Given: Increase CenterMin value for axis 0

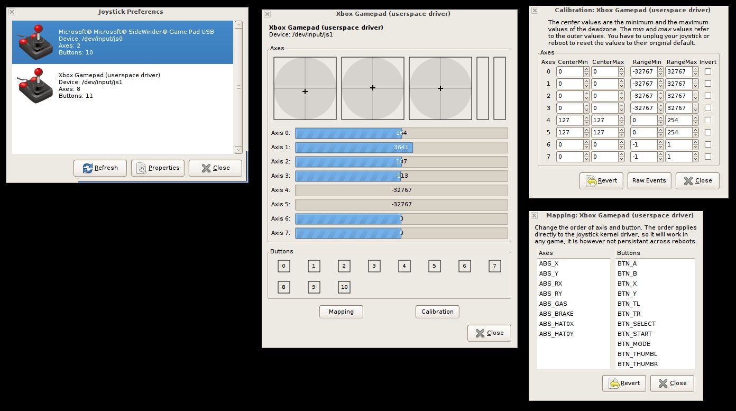Looking at the screenshot, I should [586, 69].
